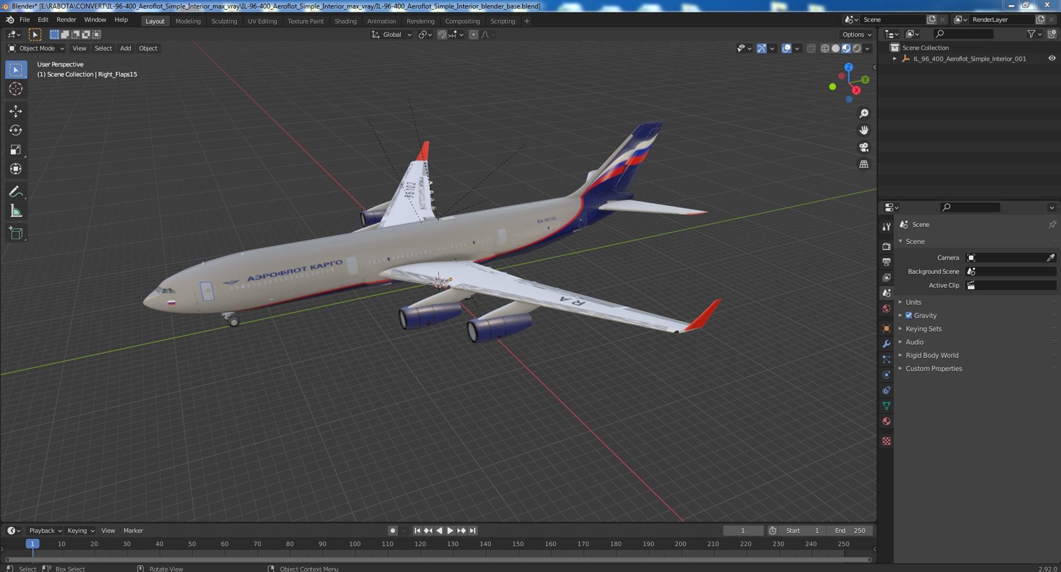
Task: Click the Zoom view magnifier icon
Action: 864,113
